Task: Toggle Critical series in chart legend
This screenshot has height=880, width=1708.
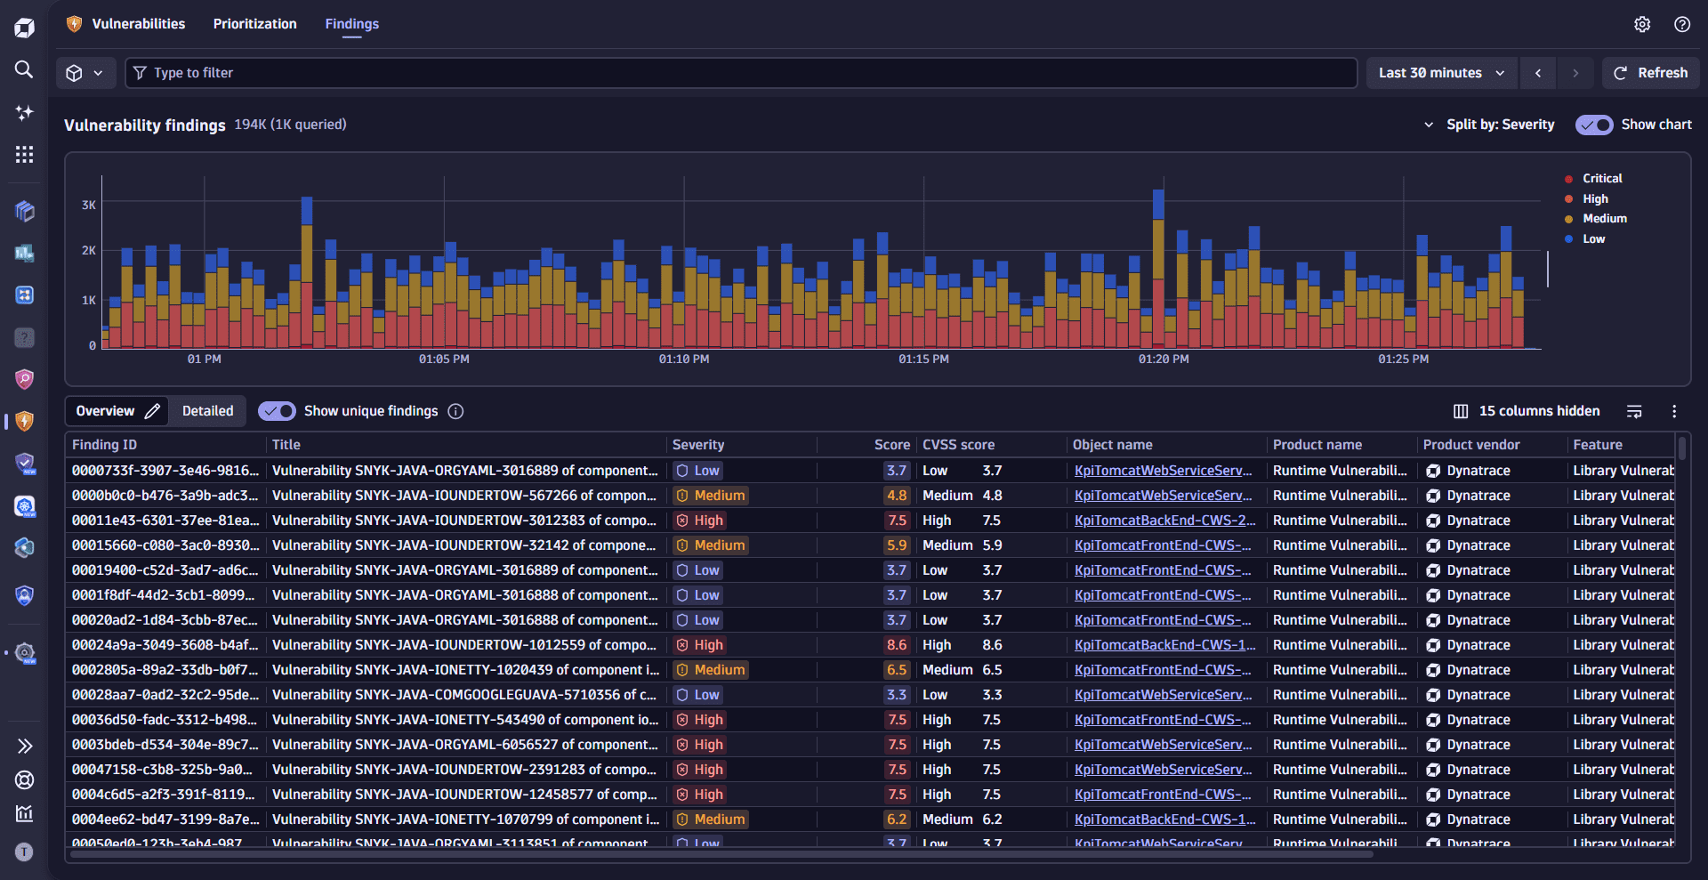Action: click(x=1601, y=179)
